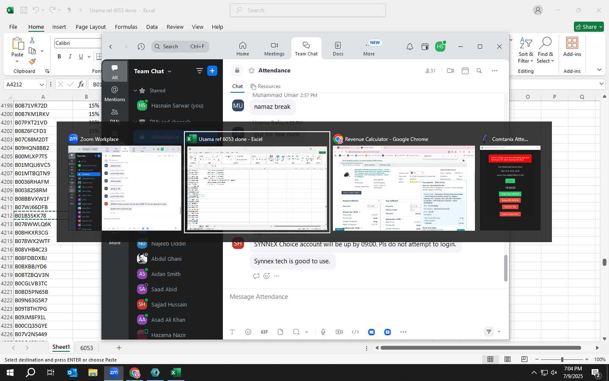Viewport: 609px width, 381px height.
Task: Open Zoom Meetings tab
Action: 274,49
